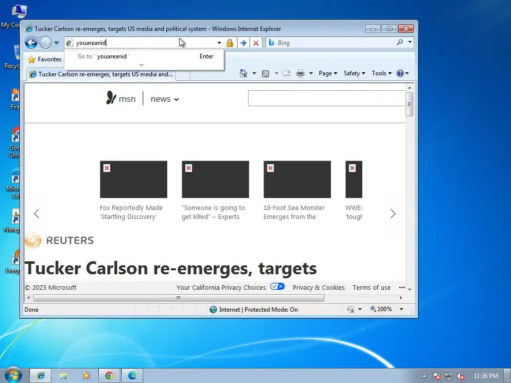Open the Tools menu
The width and height of the screenshot is (511, 383).
tap(381, 73)
